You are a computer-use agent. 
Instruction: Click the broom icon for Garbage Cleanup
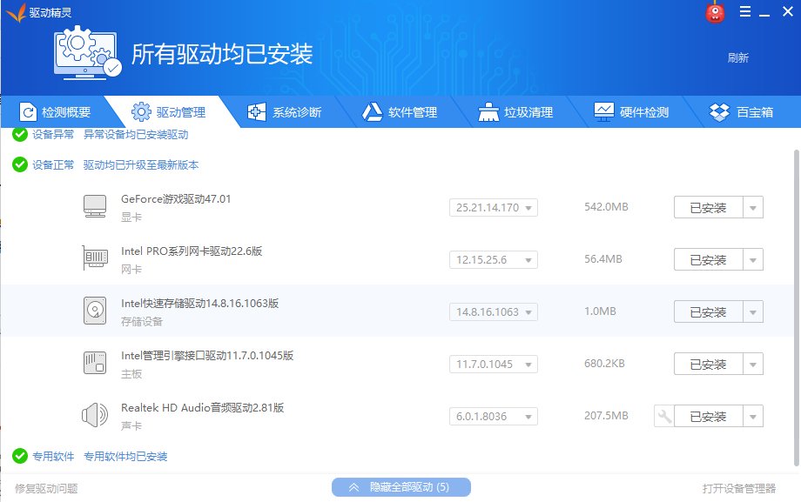click(486, 111)
